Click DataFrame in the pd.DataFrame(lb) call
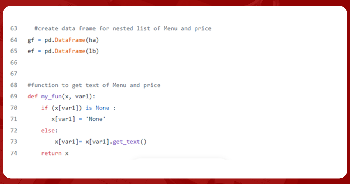Image resolution: width=350 pixels, height=184 pixels. (69, 51)
